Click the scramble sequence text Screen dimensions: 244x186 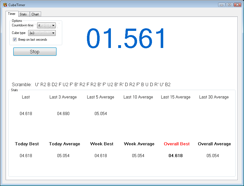click(103, 84)
